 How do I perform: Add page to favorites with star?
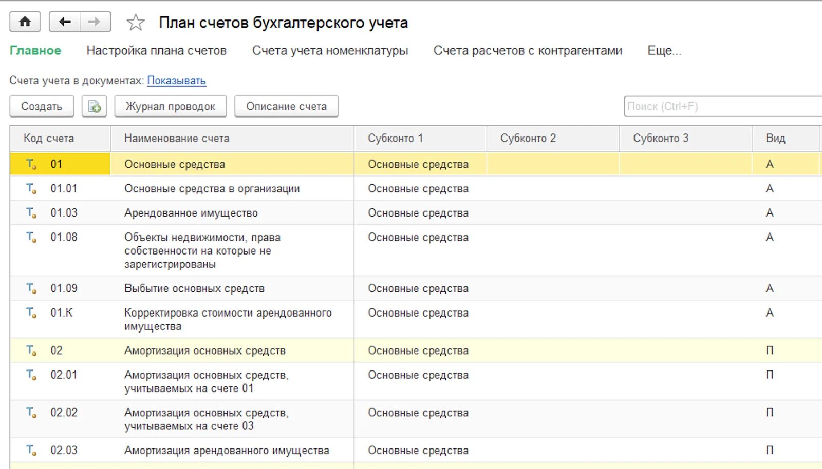tap(136, 23)
